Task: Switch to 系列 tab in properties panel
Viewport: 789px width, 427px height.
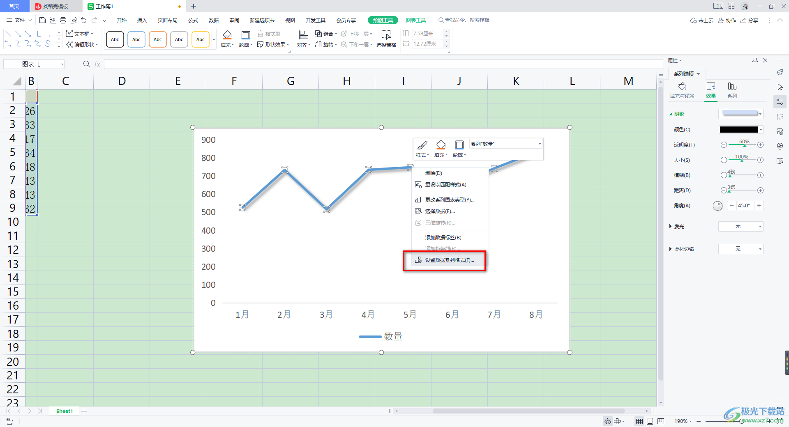Action: pyautogui.click(x=732, y=90)
